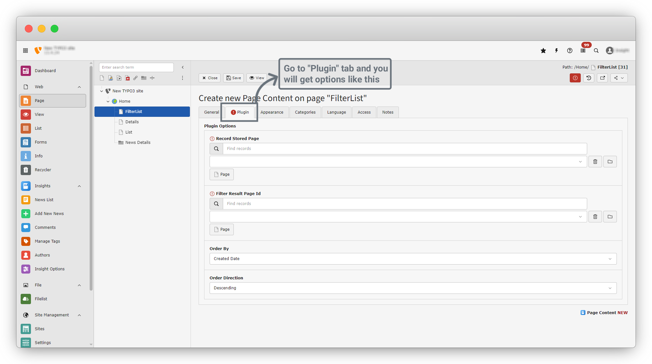Click the Save button

[233, 78]
